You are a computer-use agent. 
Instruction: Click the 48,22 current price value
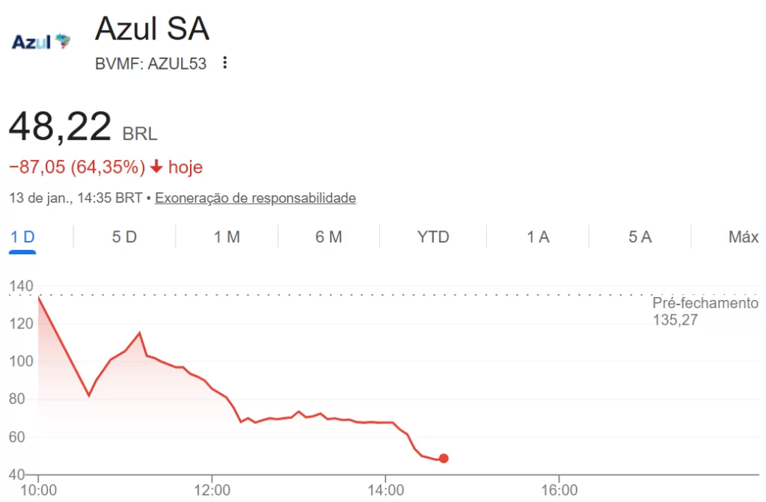pyautogui.click(x=60, y=126)
